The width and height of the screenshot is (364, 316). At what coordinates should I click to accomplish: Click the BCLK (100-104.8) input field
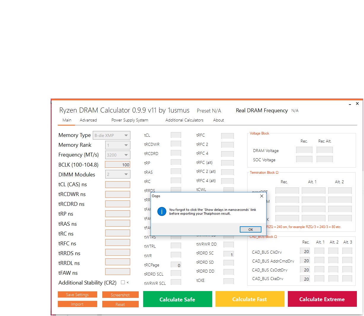point(118,165)
